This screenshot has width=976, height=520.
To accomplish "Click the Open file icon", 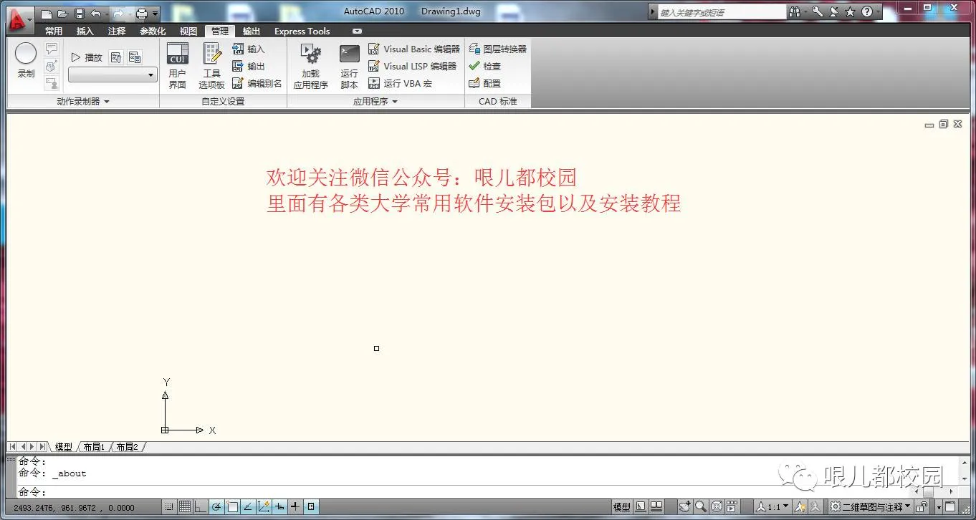I will coord(62,14).
